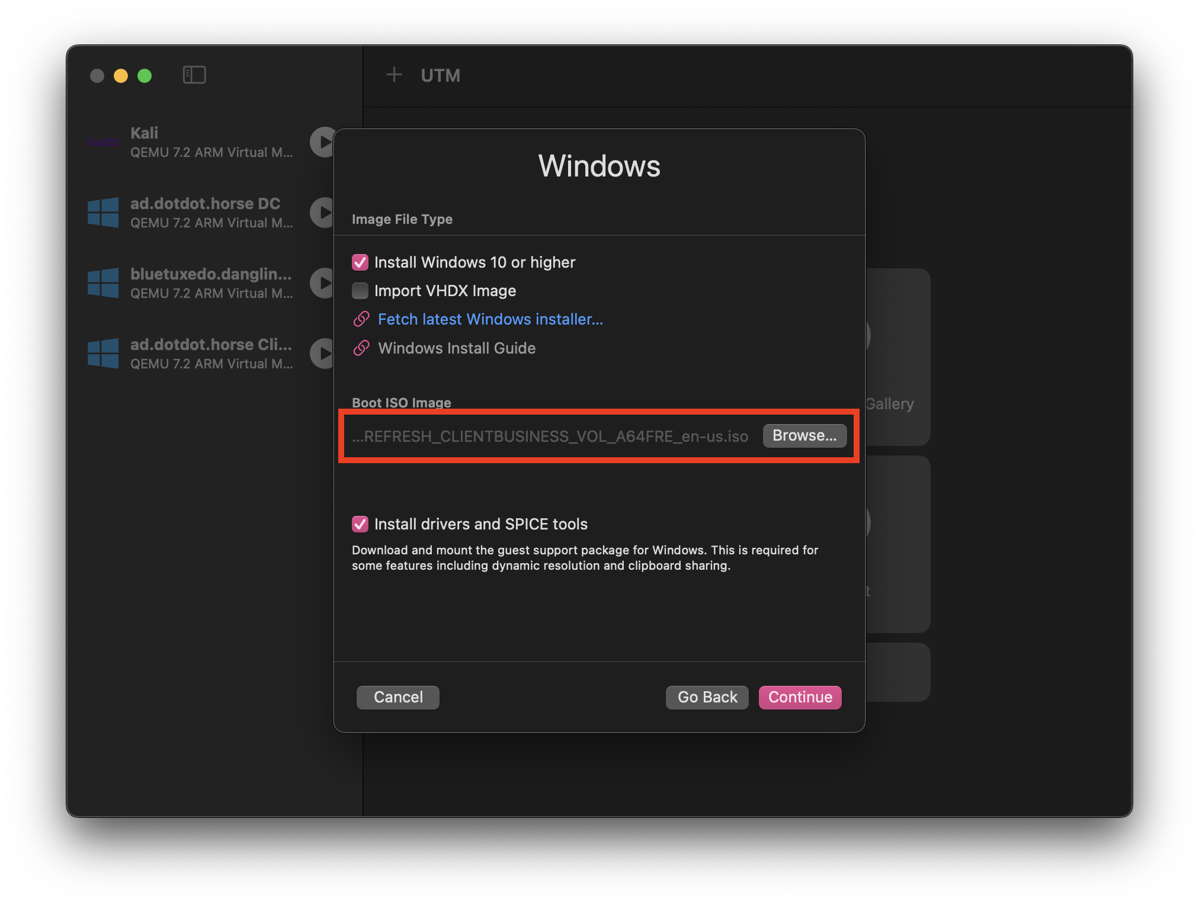Click the green zoom window button
The width and height of the screenshot is (1199, 905).
[145, 76]
